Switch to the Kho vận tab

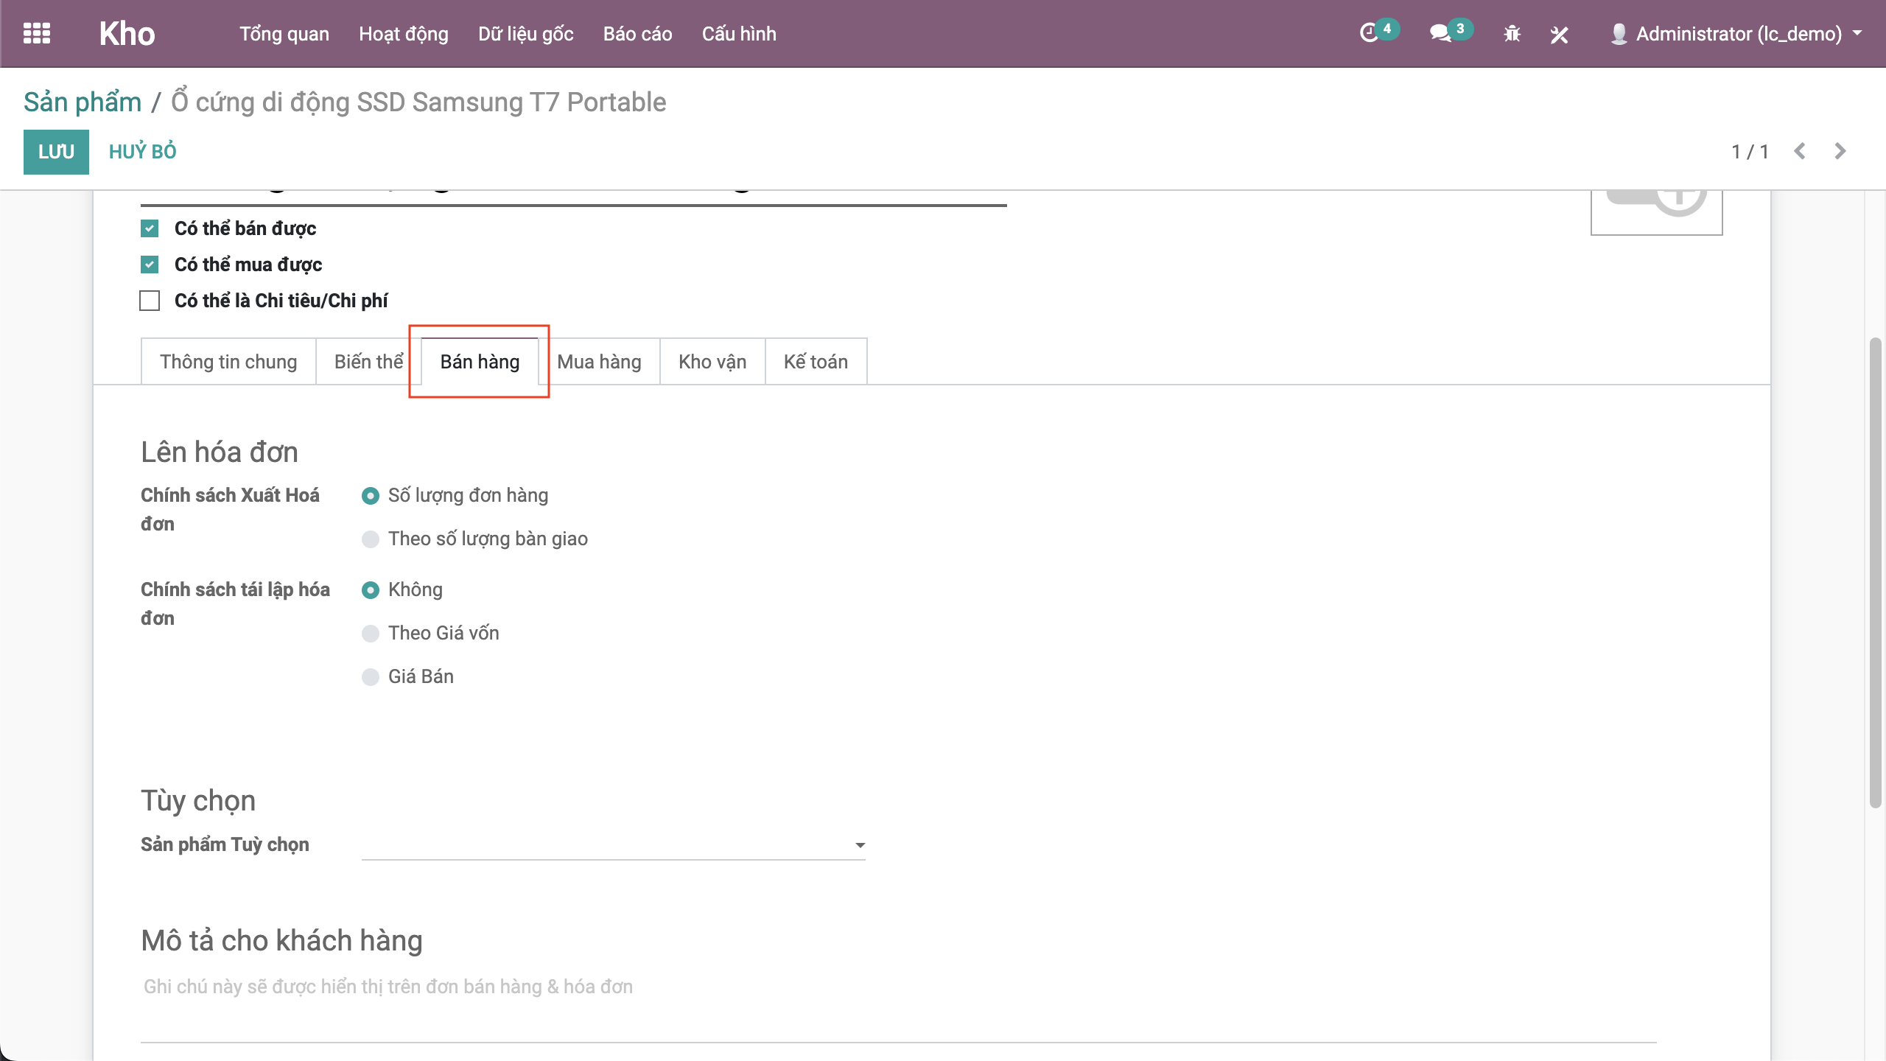click(712, 362)
